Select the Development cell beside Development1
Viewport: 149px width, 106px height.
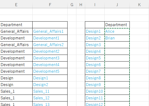tap(16, 38)
